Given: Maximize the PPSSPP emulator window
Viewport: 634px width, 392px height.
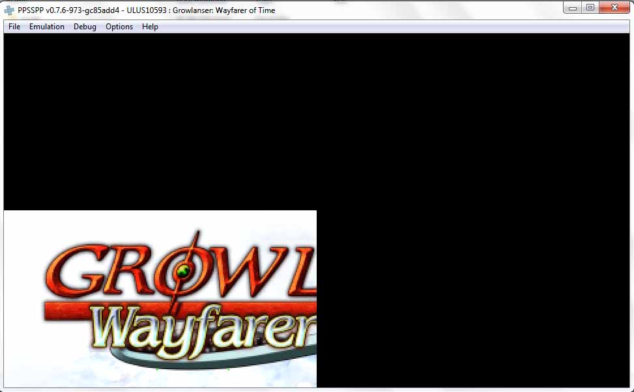Looking at the screenshot, I should pyautogui.click(x=590, y=8).
